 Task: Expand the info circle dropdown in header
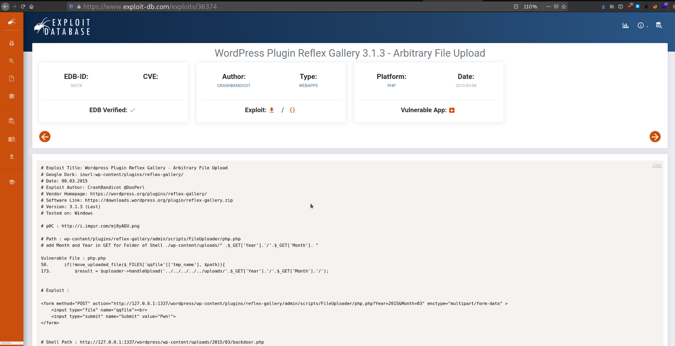click(x=642, y=25)
